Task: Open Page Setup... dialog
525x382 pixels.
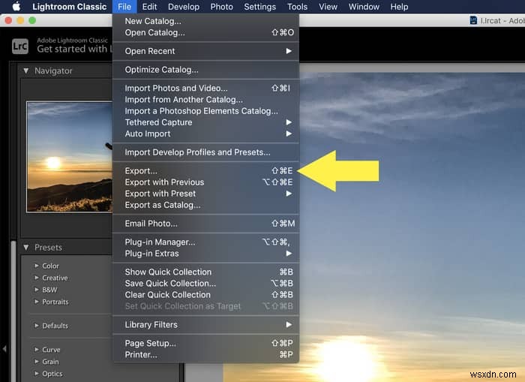Action: pos(205,343)
